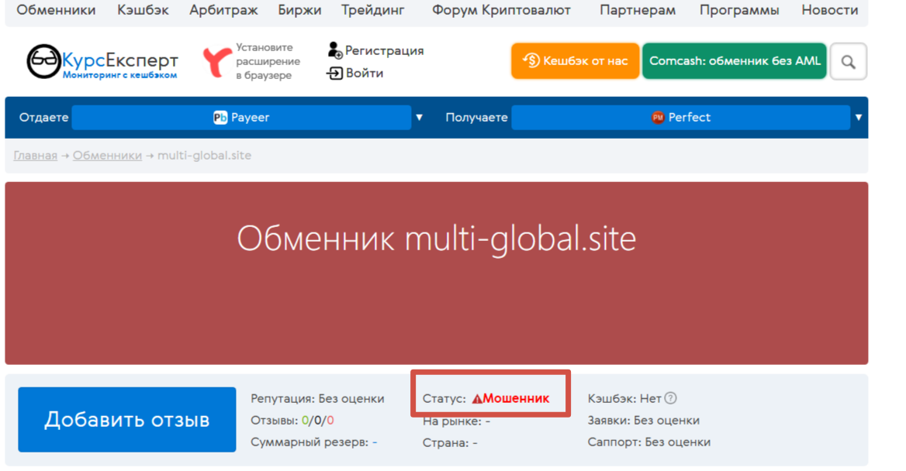
Task: Click Заявки: Без оценки text
Action: (x=643, y=420)
